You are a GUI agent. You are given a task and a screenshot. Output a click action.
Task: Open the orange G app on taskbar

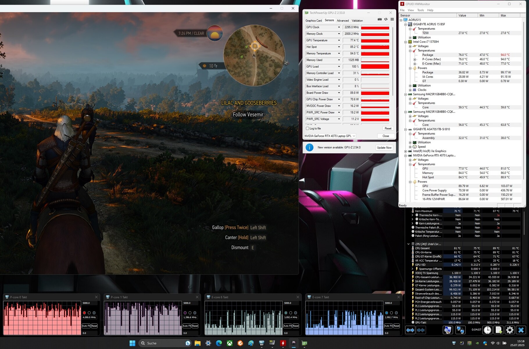(x=240, y=343)
